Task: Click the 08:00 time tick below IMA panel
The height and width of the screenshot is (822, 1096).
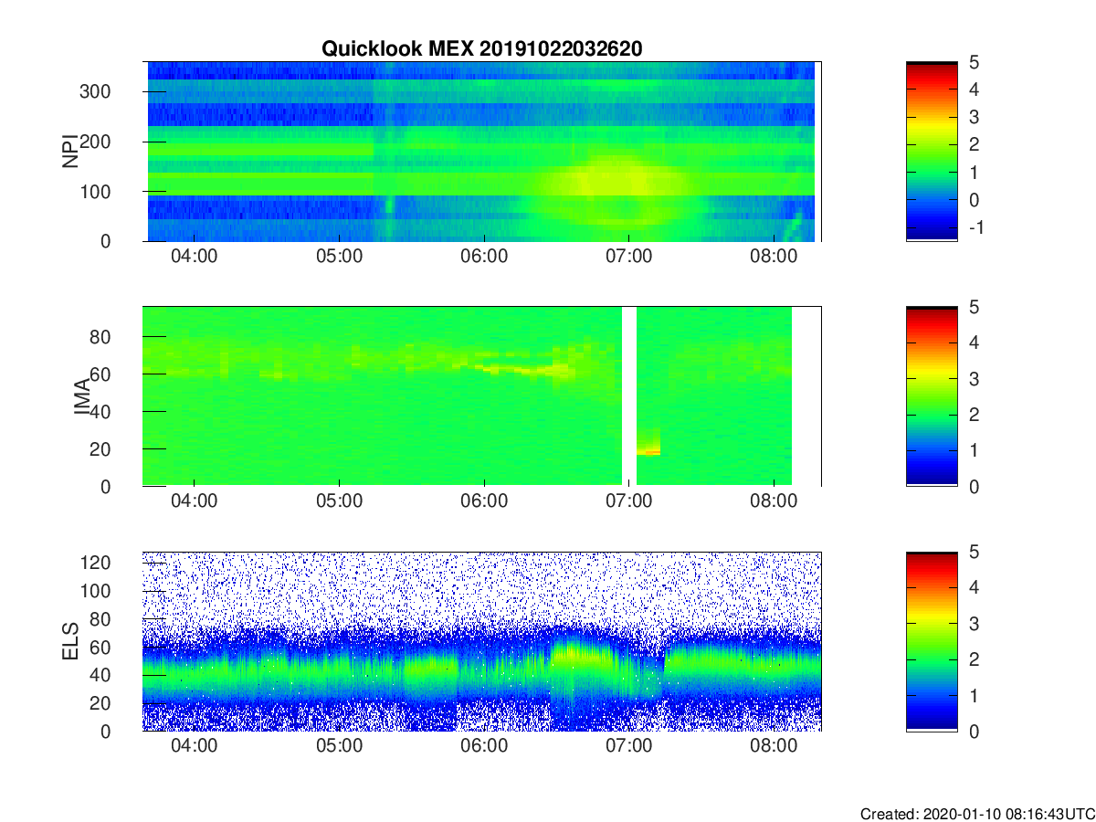Action: click(x=774, y=501)
